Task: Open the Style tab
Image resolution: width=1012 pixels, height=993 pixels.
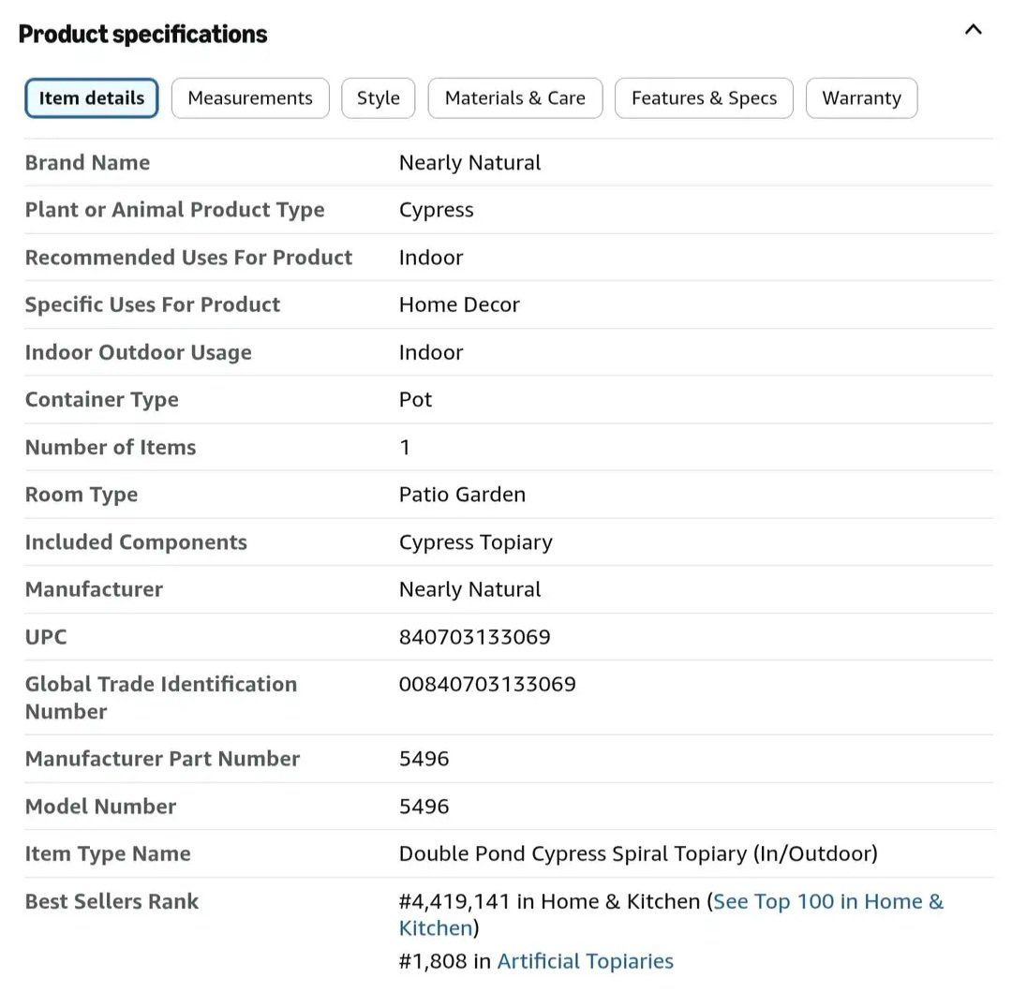Action: (x=378, y=98)
